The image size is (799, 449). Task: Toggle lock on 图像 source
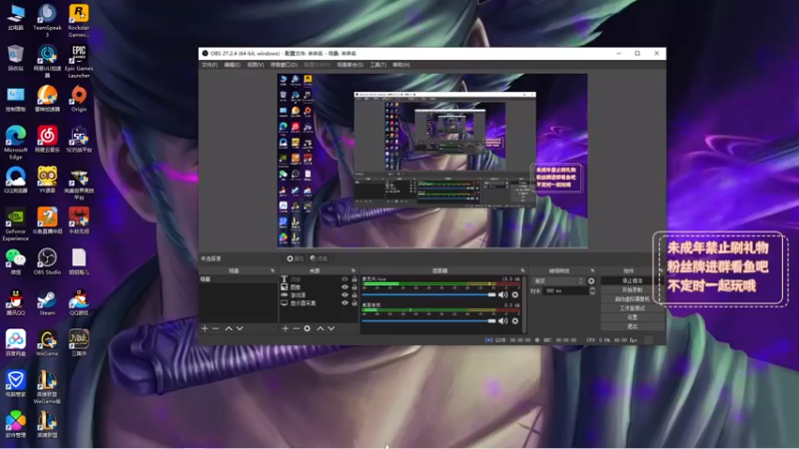(x=355, y=287)
